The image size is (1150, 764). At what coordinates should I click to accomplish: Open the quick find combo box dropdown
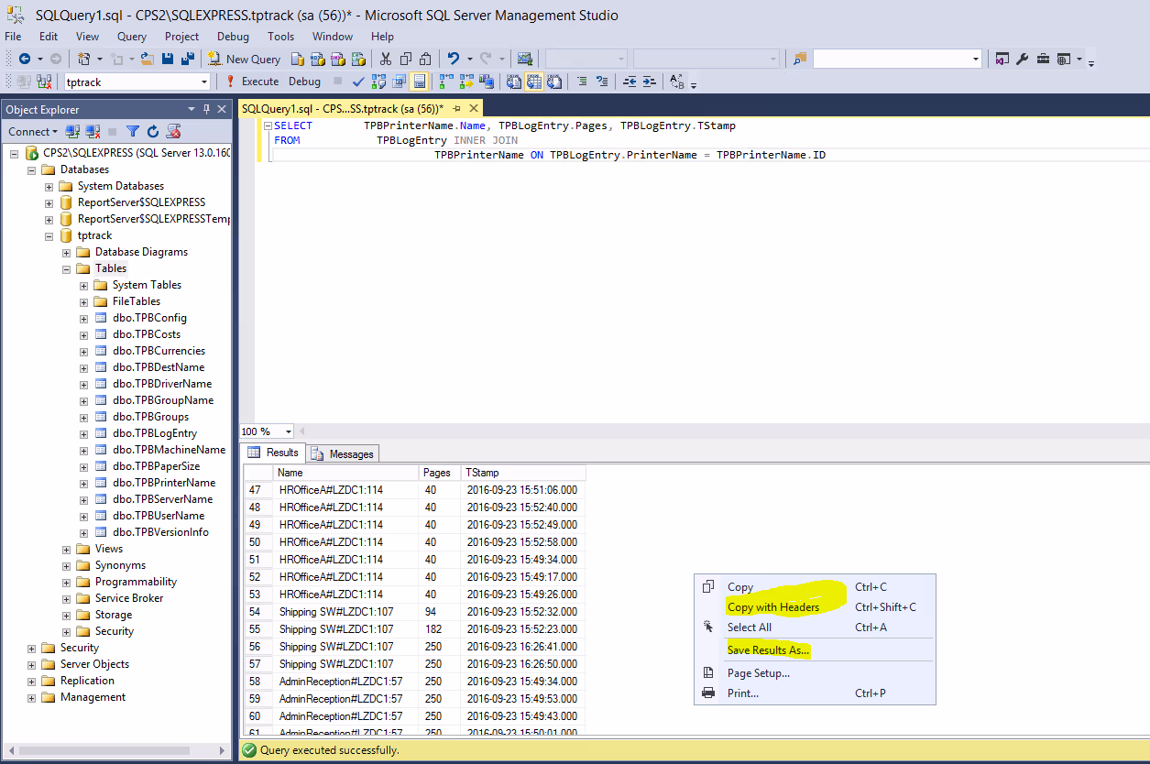(976, 59)
